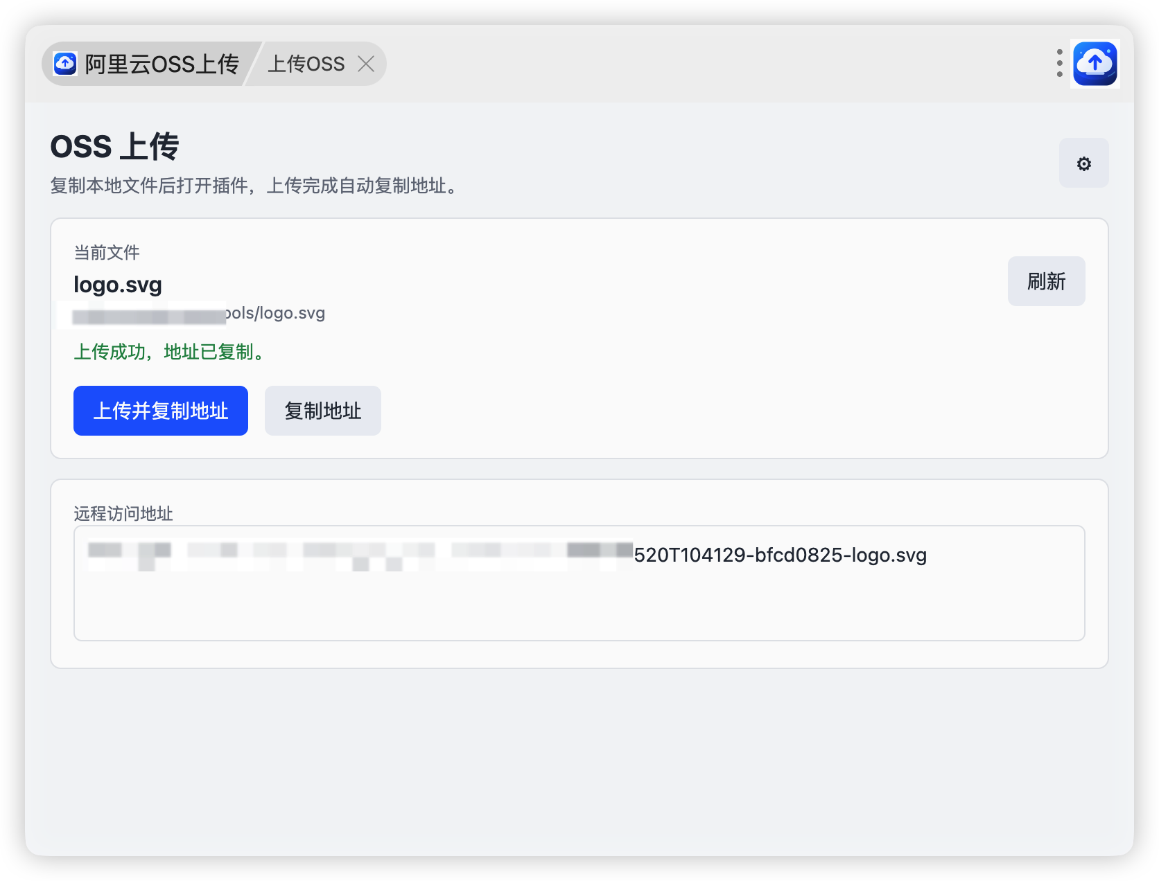
Task: Open the gear settings button
Action: (x=1083, y=163)
